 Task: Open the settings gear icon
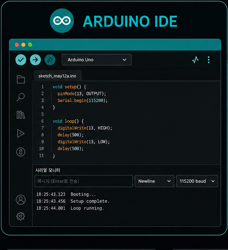21,216
